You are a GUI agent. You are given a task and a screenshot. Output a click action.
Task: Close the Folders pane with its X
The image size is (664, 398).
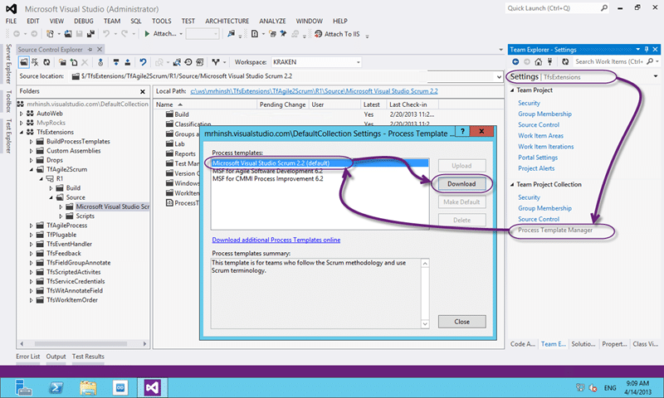143,91
